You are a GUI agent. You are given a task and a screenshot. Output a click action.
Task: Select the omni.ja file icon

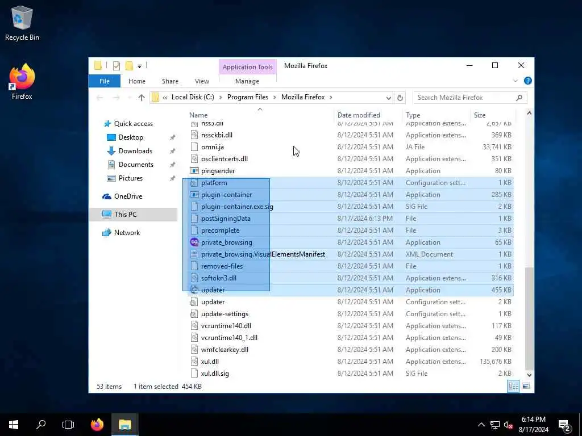pyautogui.click(x=194, y=147)
